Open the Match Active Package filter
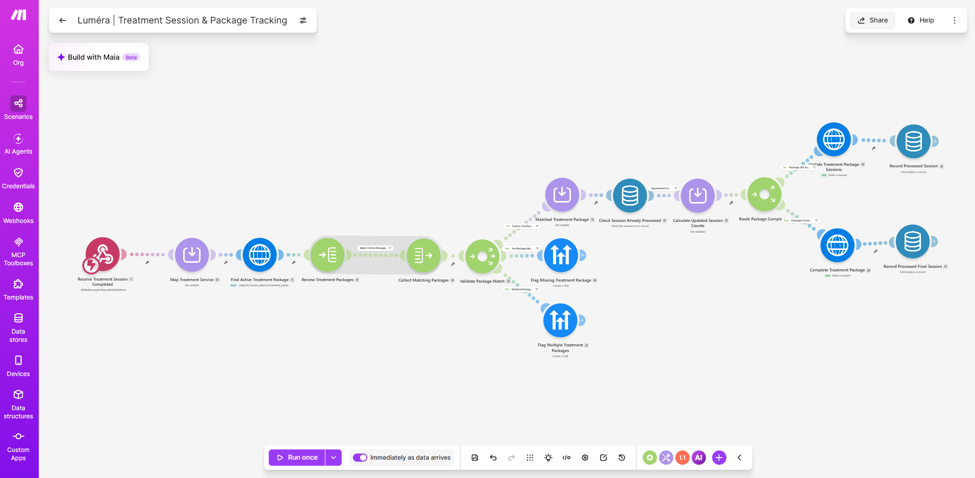 tap(376, 248)
